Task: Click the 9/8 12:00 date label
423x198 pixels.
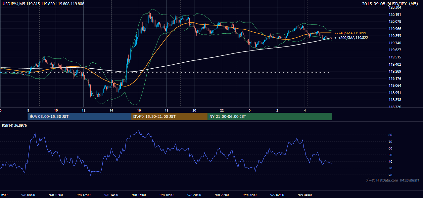Action: point(83,195)
